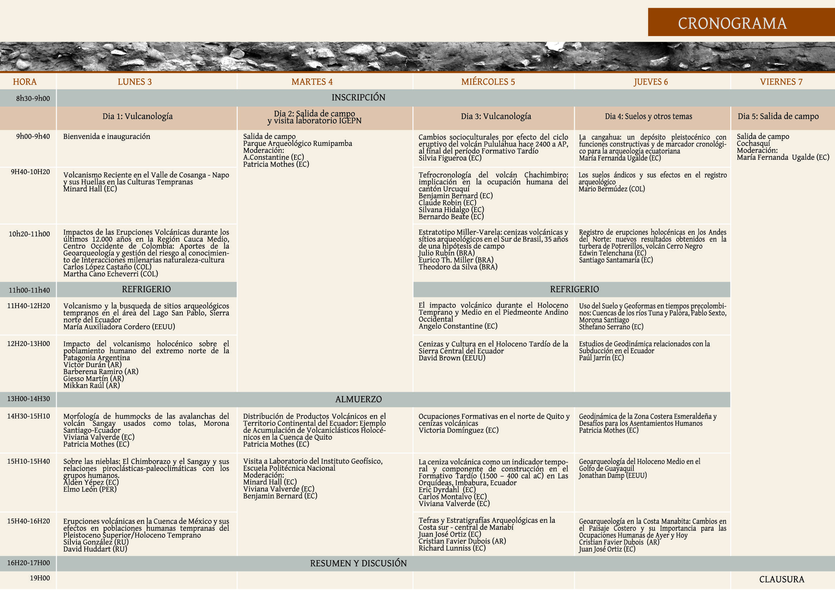Click 'Santiago Santamaría (EC)' speaker name
Screen dimensions: 835x590
616,260
